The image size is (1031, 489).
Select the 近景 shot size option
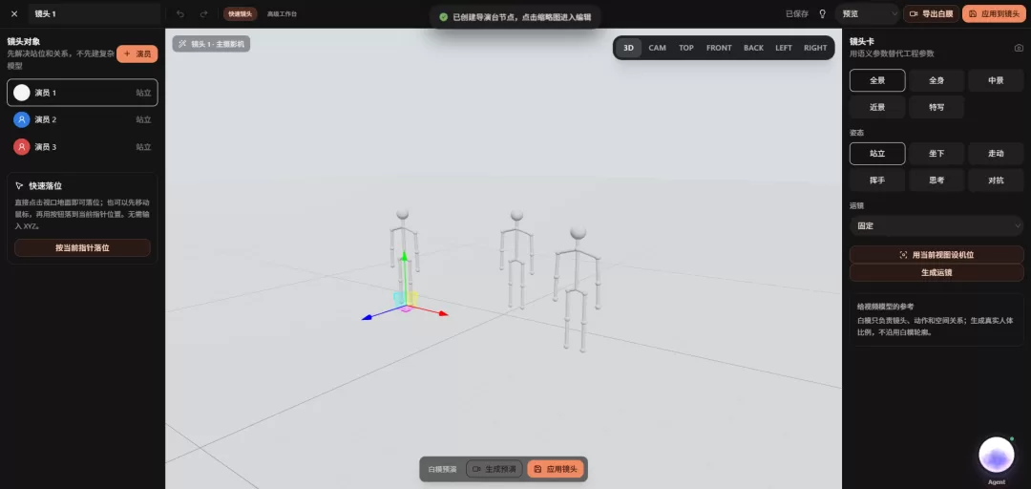click(x=877, y=107)
